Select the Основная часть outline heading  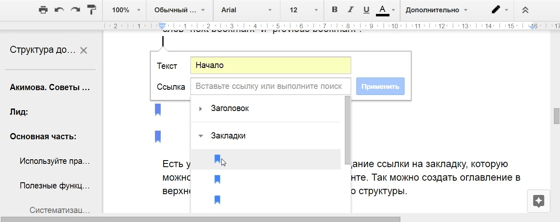[x=43, y=136]
